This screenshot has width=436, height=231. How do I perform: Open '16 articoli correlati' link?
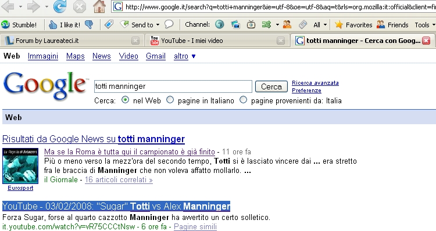(x=119, y=180)
